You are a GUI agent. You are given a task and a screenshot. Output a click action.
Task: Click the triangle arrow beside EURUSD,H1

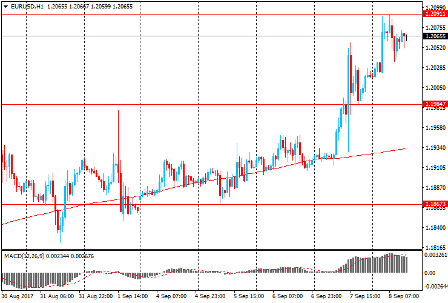[x=5, y=7]
